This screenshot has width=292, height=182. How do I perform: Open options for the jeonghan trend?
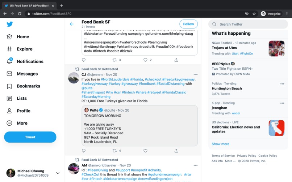282,103
